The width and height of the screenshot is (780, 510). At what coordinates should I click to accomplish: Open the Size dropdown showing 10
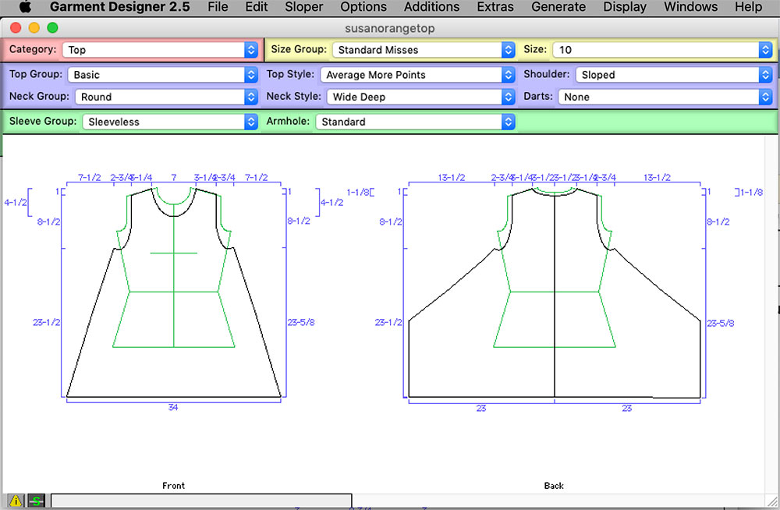pyautogui.click(x=662, y=50)
